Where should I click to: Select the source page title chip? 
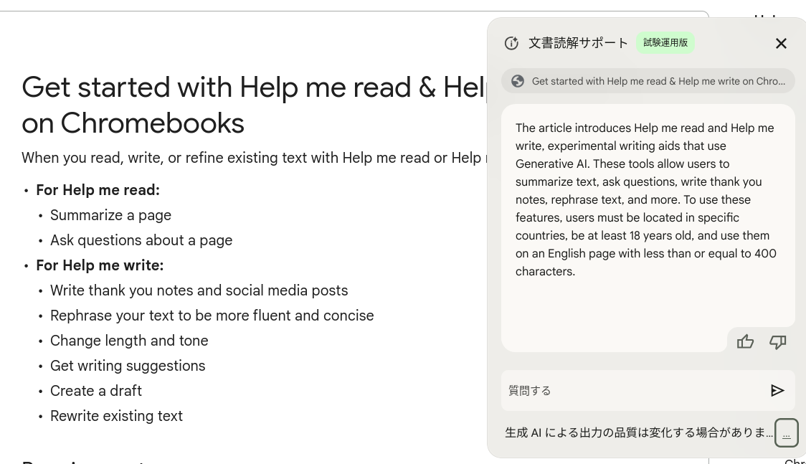click(x=648, y=81)
